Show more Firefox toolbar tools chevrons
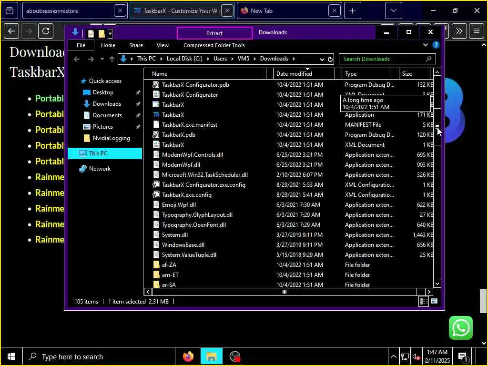Viewport: 488px width, 366px height. 459,31
